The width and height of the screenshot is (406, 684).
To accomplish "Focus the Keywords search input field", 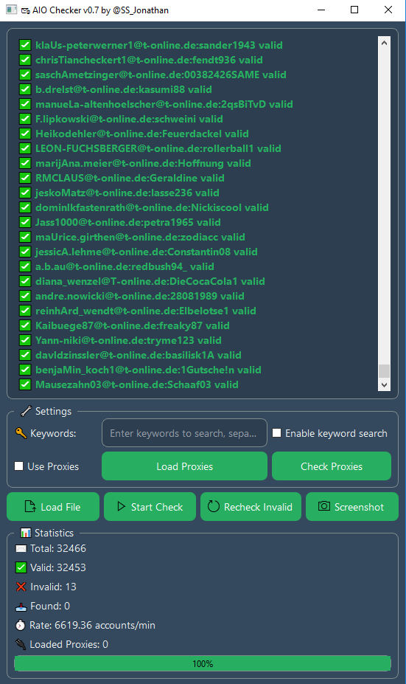I will [185, 433].
